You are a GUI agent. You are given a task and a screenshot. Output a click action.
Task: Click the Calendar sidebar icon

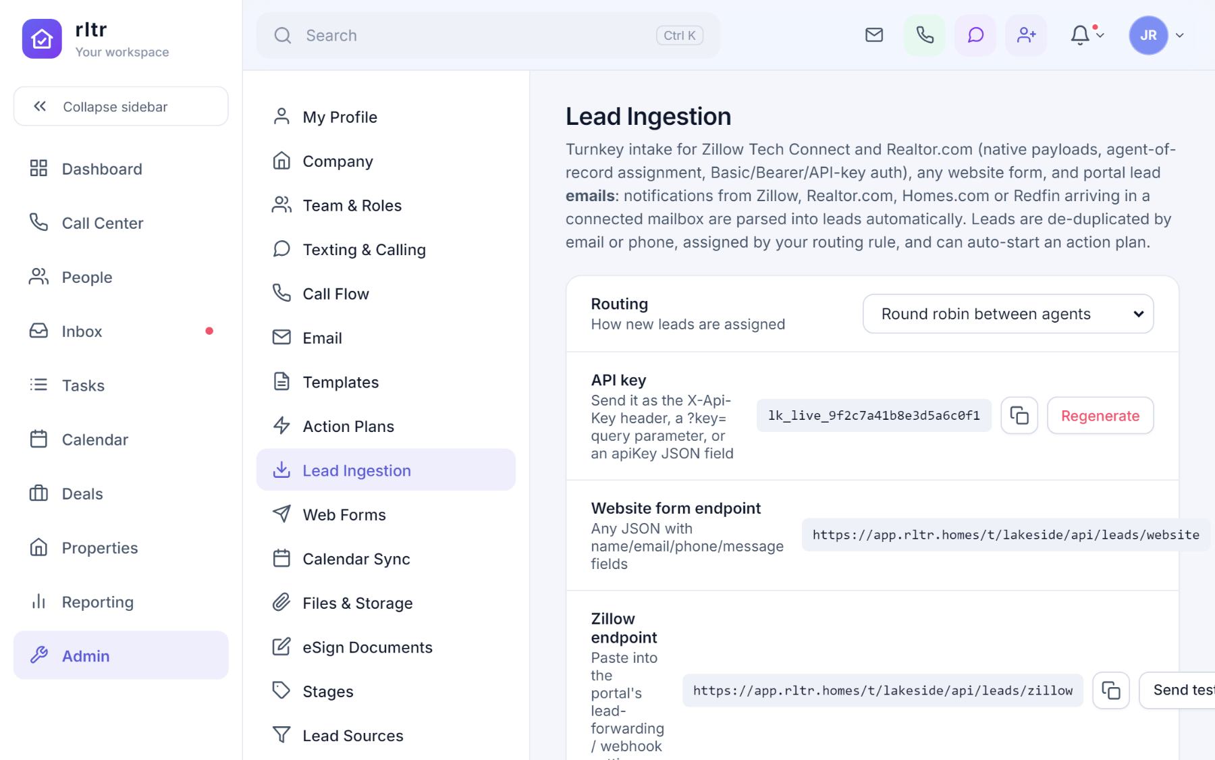pyautogui.click(x=38, y=439)
